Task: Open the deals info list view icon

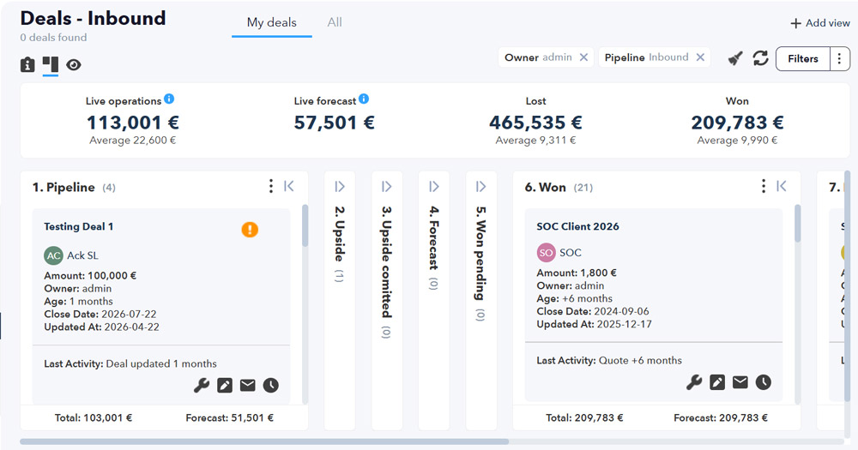Action: tap(27, 64)
